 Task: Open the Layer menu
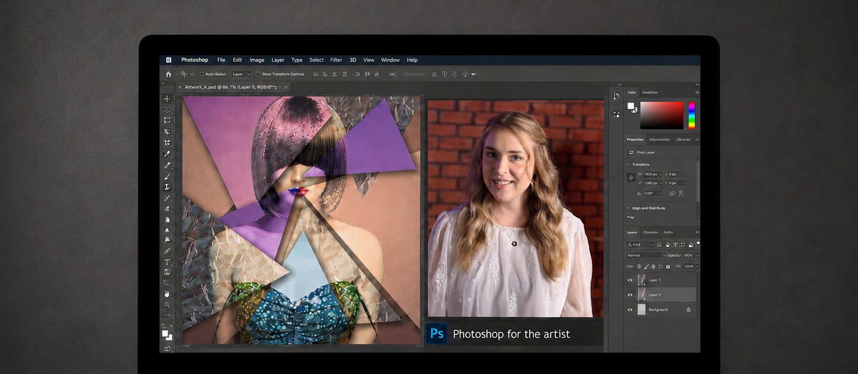click(278, 60)
